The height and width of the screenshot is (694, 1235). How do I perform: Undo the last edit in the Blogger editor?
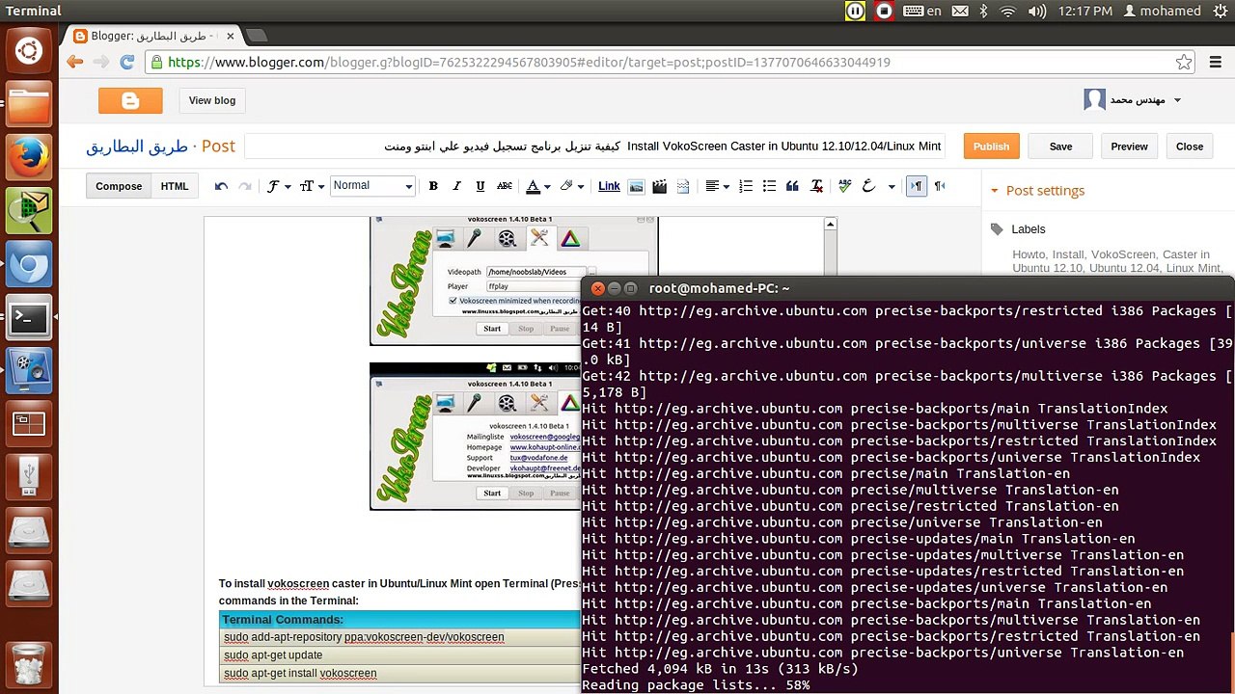(221, 186)
